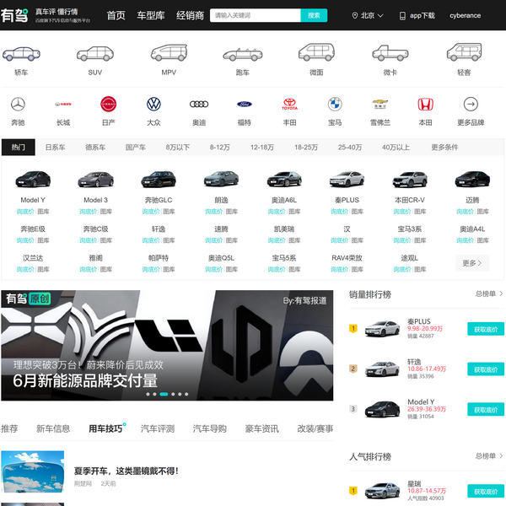Click the keyword search input field
506x506 pixels.
[x=255, y=15]
